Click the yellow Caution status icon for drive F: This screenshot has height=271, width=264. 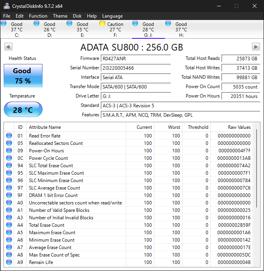(102, 23)
